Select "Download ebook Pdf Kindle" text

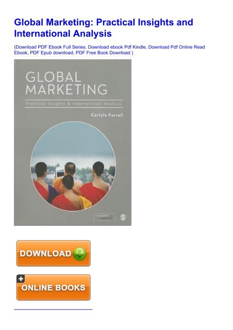[x=116, y=47]
